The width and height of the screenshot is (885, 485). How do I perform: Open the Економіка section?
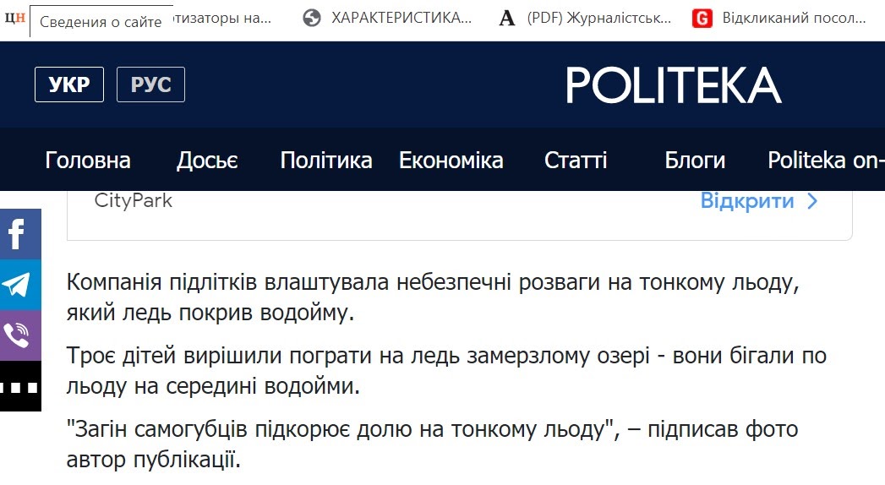click(x=451, y=161)
